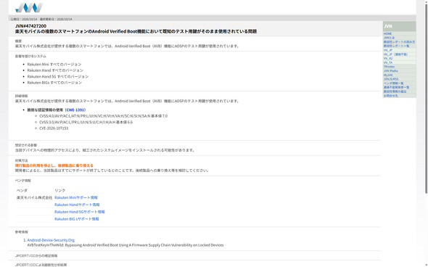Image resolution: width=428 pixels, height=267 pixels.
Task: Click '楽天モバイル株式会社' vendor table cell
Action: 34,197
